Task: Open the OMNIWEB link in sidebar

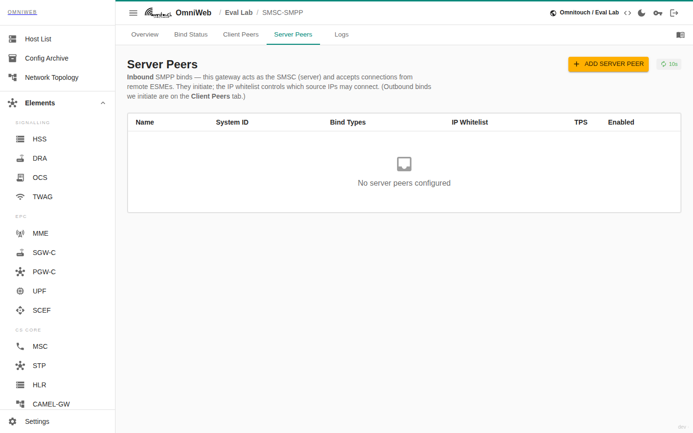Action: coord(22,13)
